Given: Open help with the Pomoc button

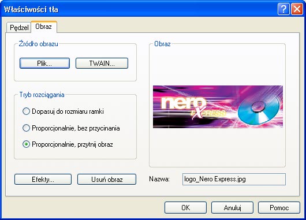Looking at the screenshot, I should [279, 207].
